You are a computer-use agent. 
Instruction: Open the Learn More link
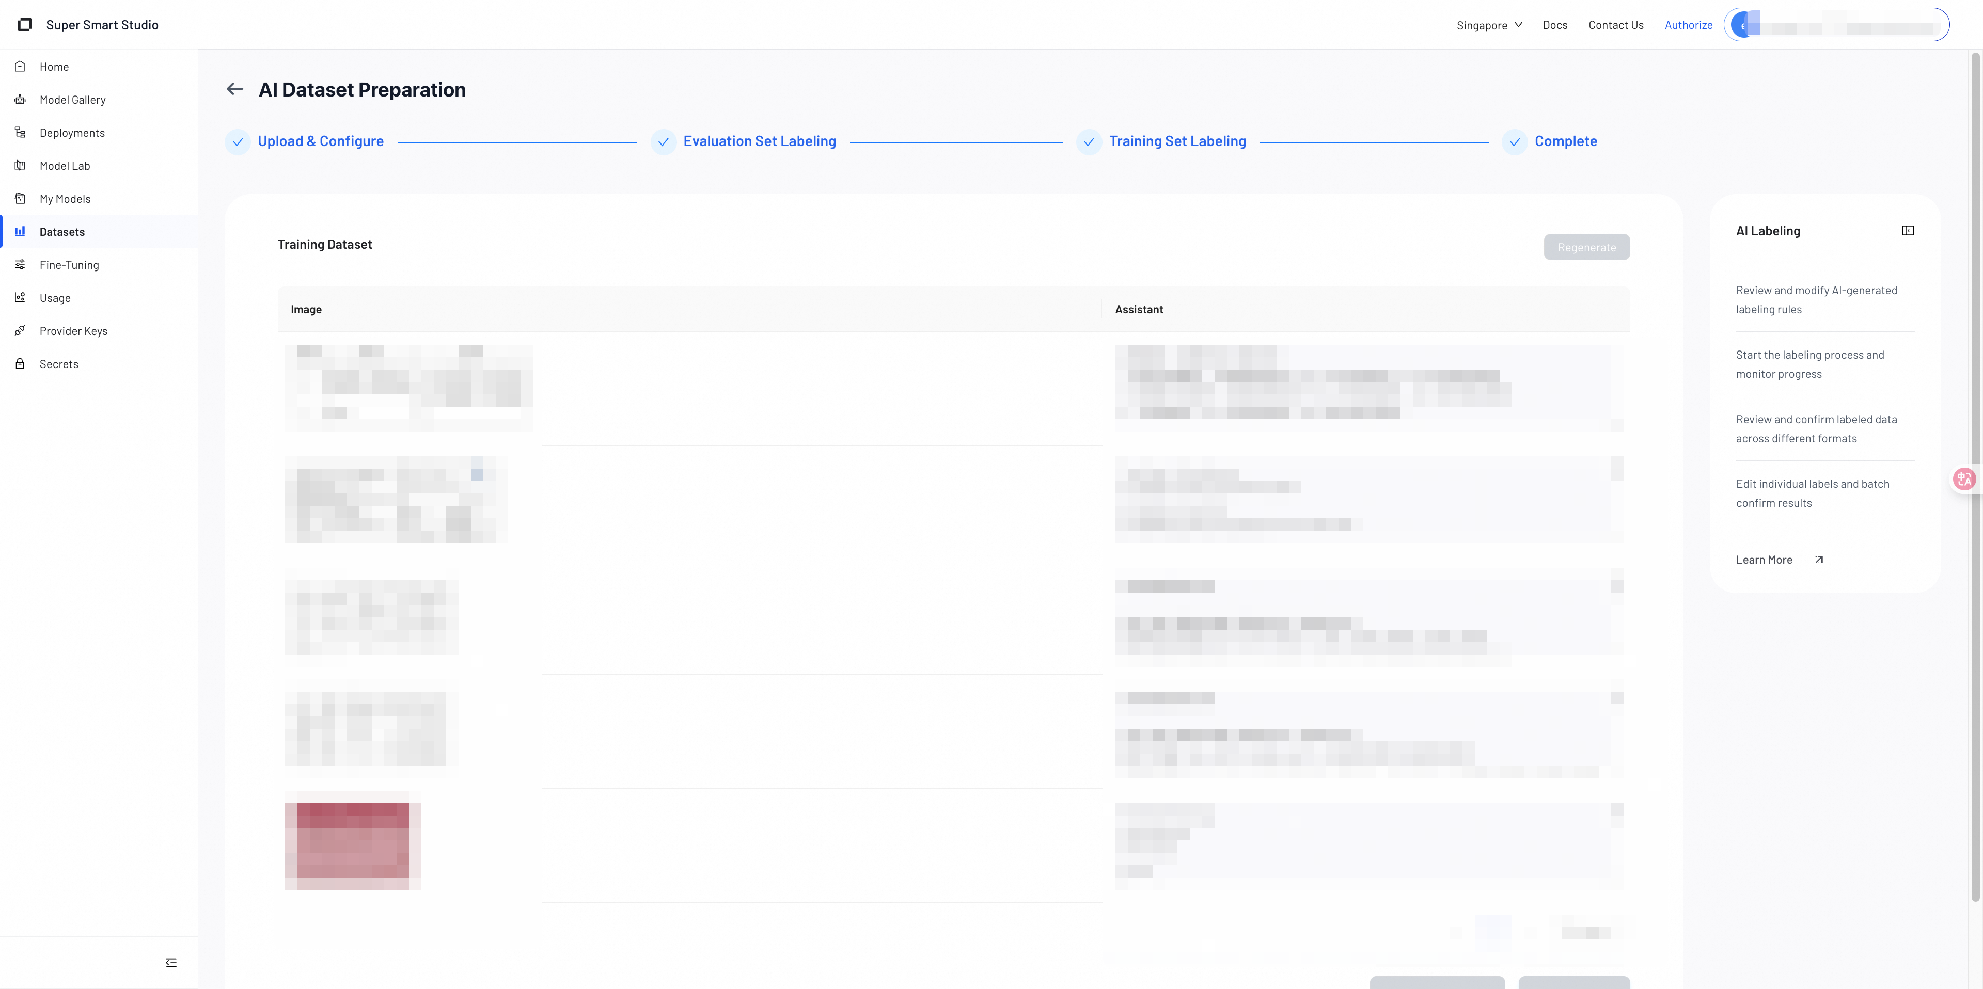point(1764,560)
